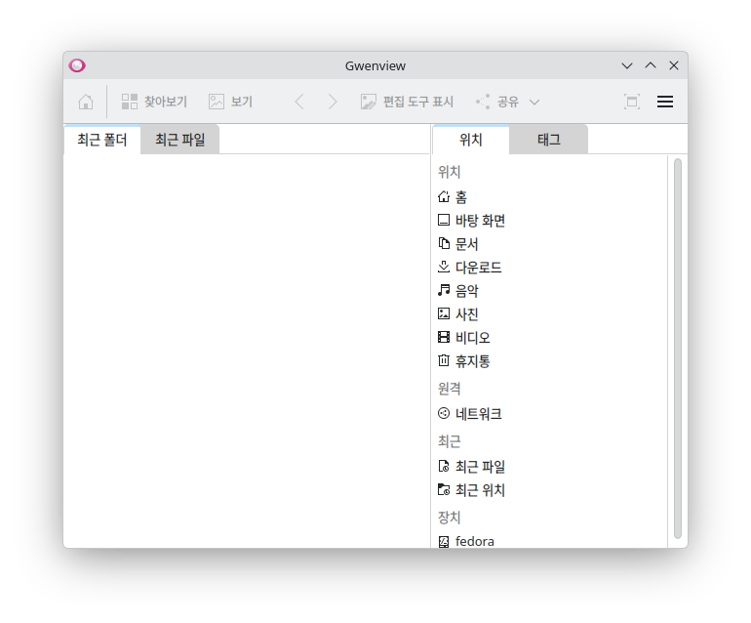751x623 pixels.
Task: Minimize the Gwenview window
Action: pyautogui.click(x=627, y=65)
